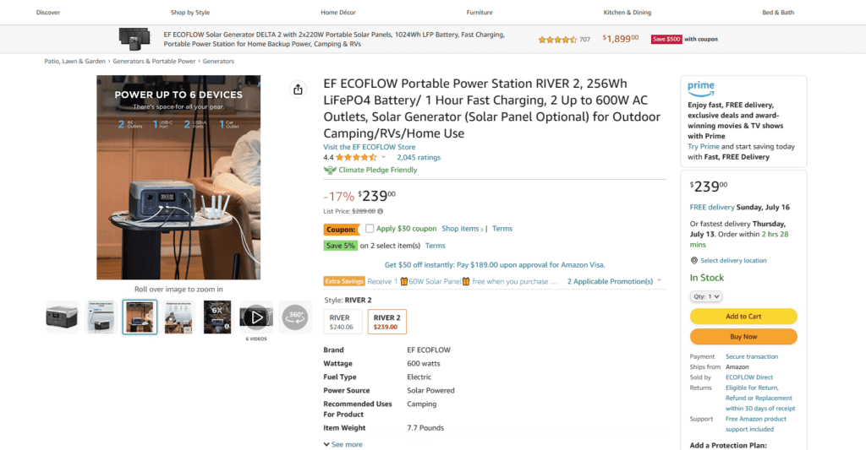Open the Qty dropdown

[x=706, y=296]
